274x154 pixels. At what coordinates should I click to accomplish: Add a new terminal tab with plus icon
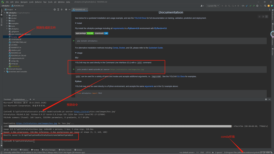point(30,99)
